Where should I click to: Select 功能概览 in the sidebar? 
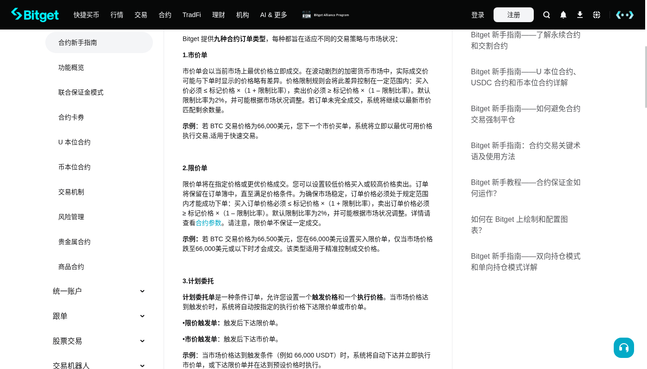pos(99,67)
